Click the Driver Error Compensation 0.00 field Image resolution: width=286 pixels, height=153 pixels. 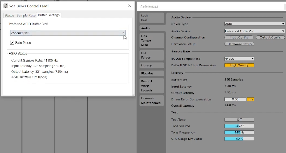[235, 99]
